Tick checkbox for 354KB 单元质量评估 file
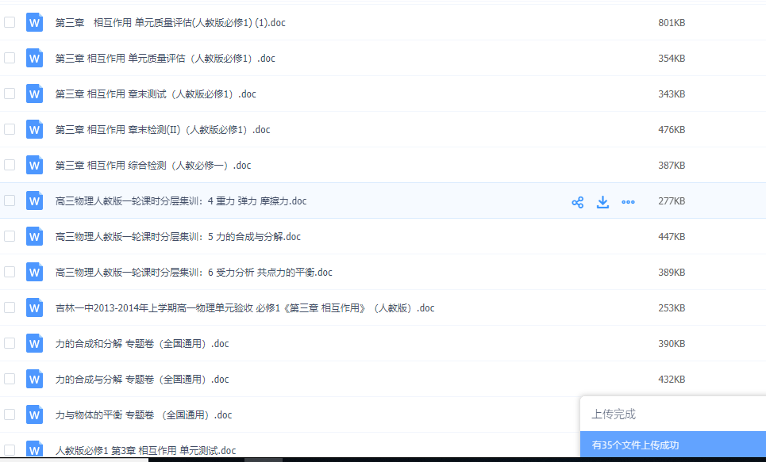This screenshot has width=766, height=462. (x=10, y=58)
